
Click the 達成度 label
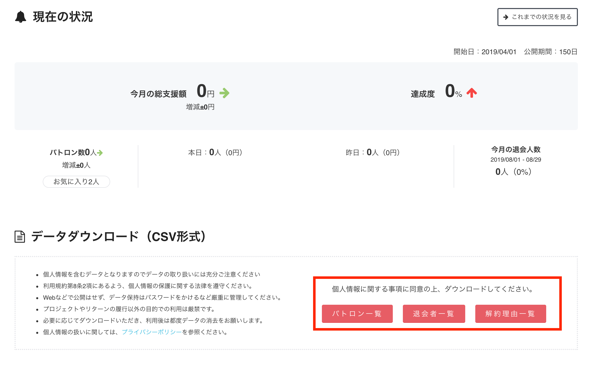pyautogui.click(x=423, y=94)
